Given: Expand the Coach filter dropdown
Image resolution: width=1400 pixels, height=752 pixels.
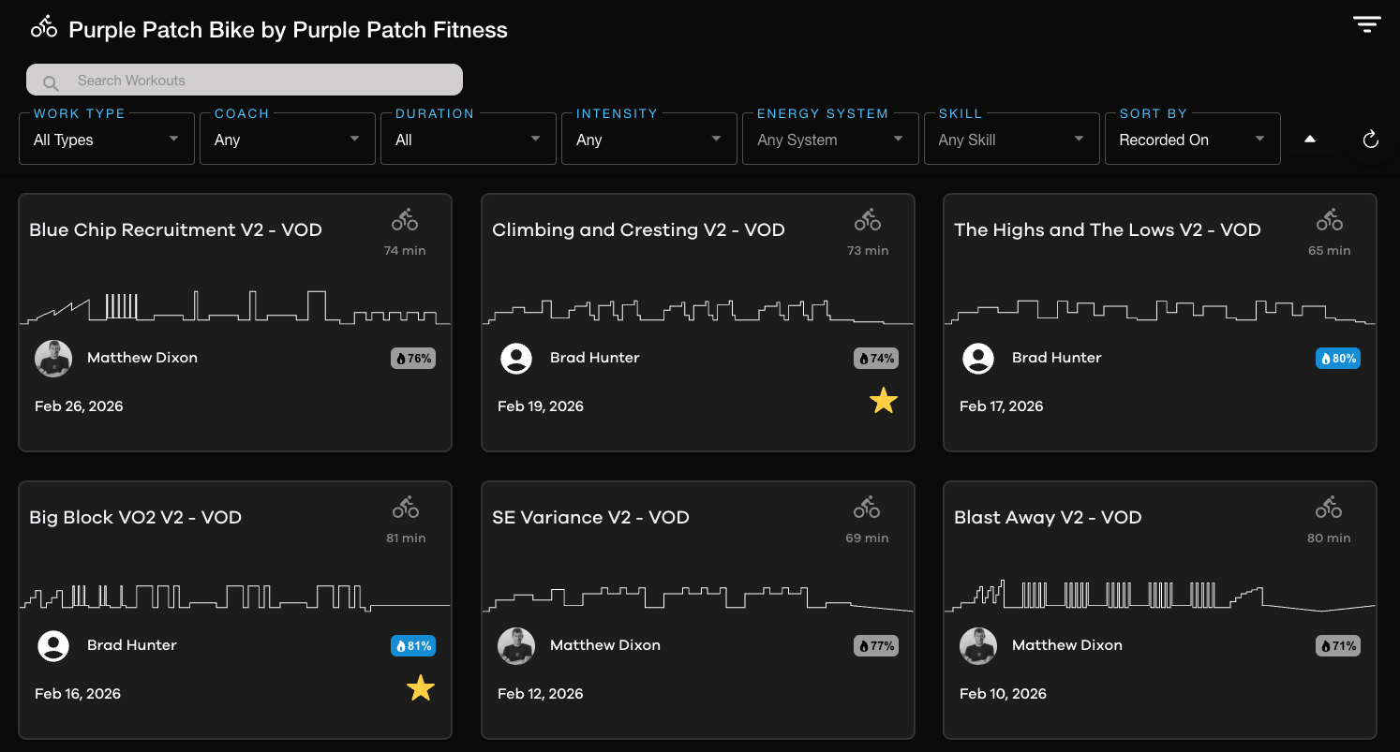Looking at the screenshot, I should point(287,140).
